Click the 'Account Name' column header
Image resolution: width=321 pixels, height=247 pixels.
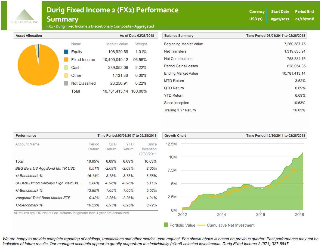tap(27, 144)
